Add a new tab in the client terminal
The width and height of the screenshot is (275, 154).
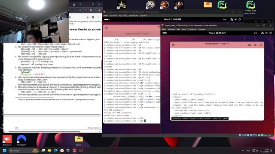pos(173,45)
